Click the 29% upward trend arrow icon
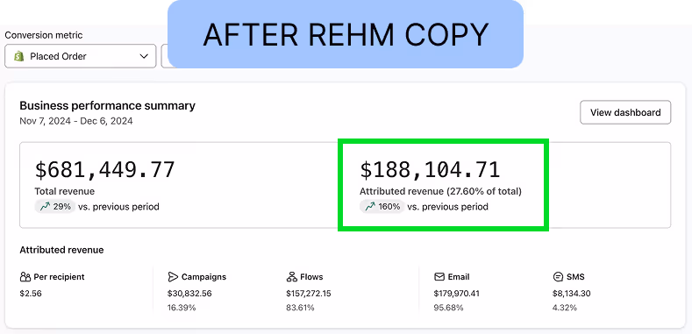692x334 pixels. pos(45,207)
